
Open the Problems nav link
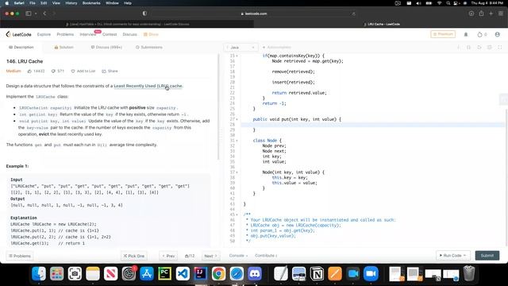point(65,34)
